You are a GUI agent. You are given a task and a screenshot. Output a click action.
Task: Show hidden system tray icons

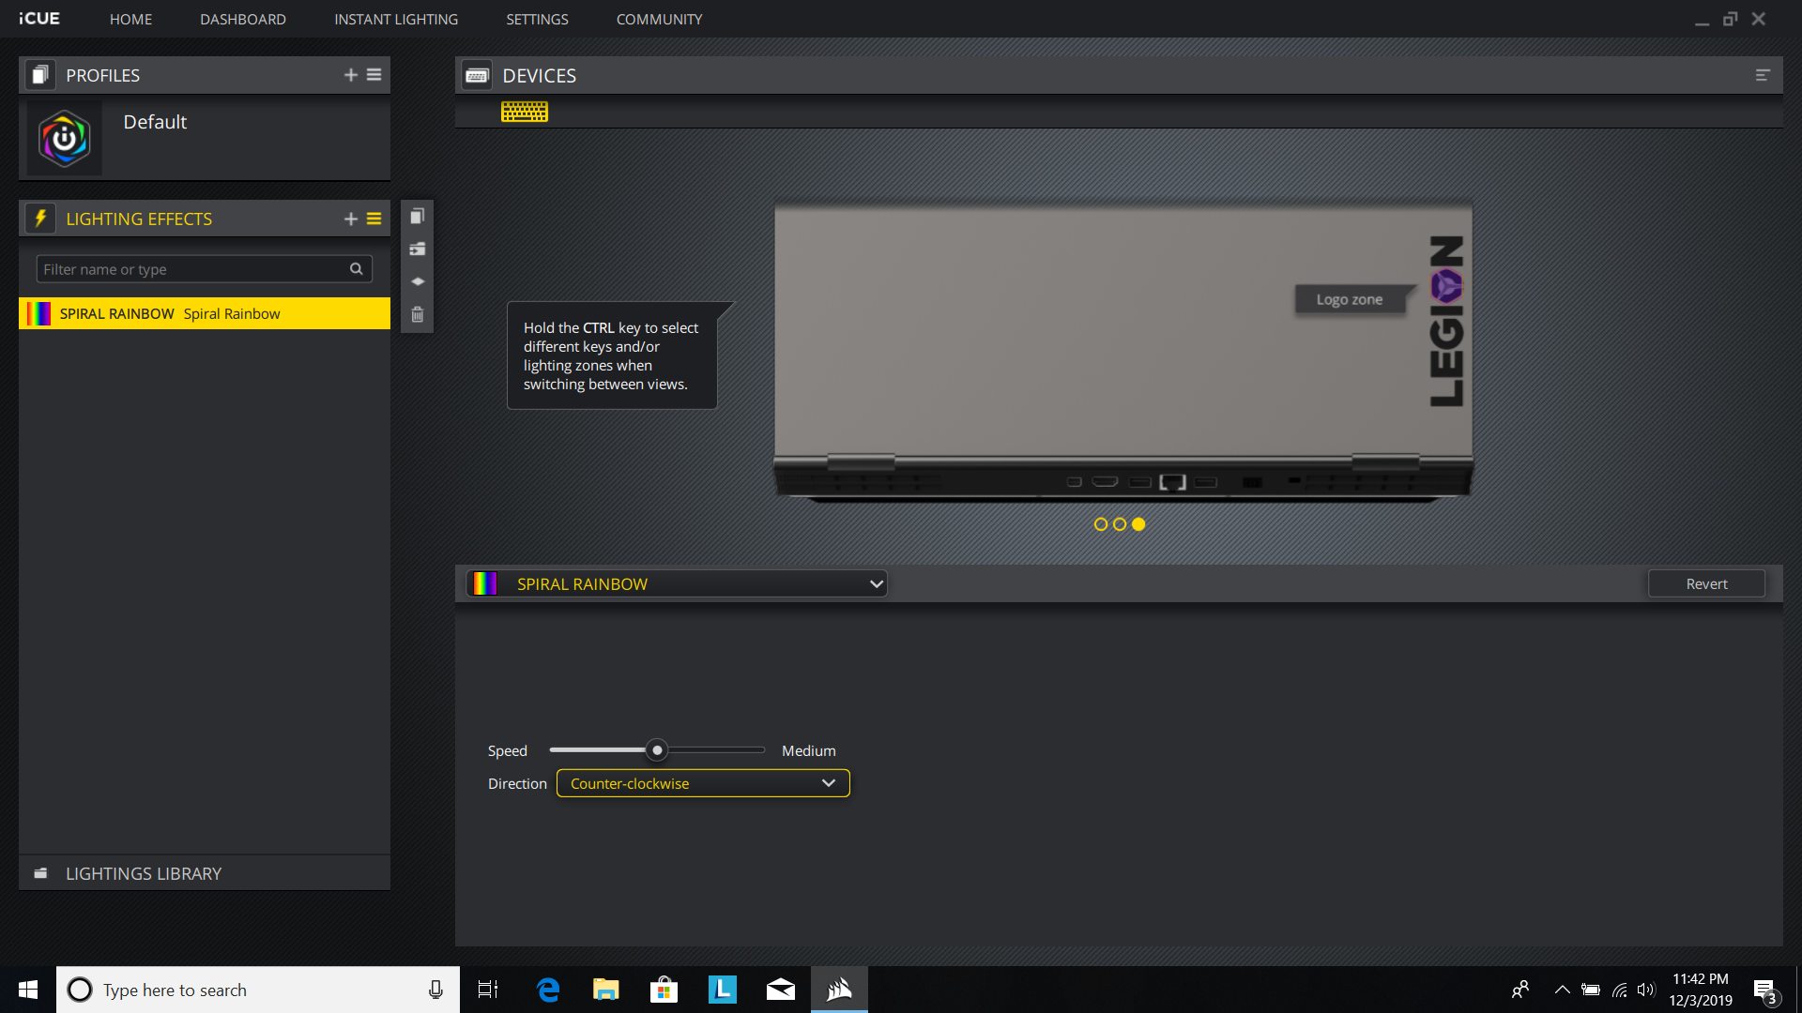click(1562, 990)
